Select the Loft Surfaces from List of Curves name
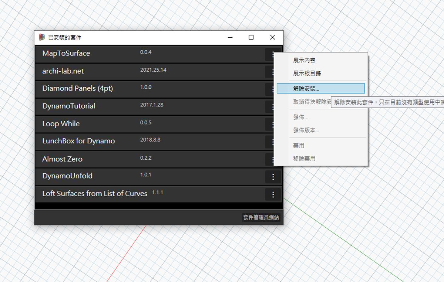This screenshot has width=444, height=282. 95,194
